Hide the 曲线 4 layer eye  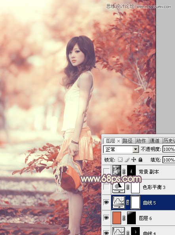106,233
